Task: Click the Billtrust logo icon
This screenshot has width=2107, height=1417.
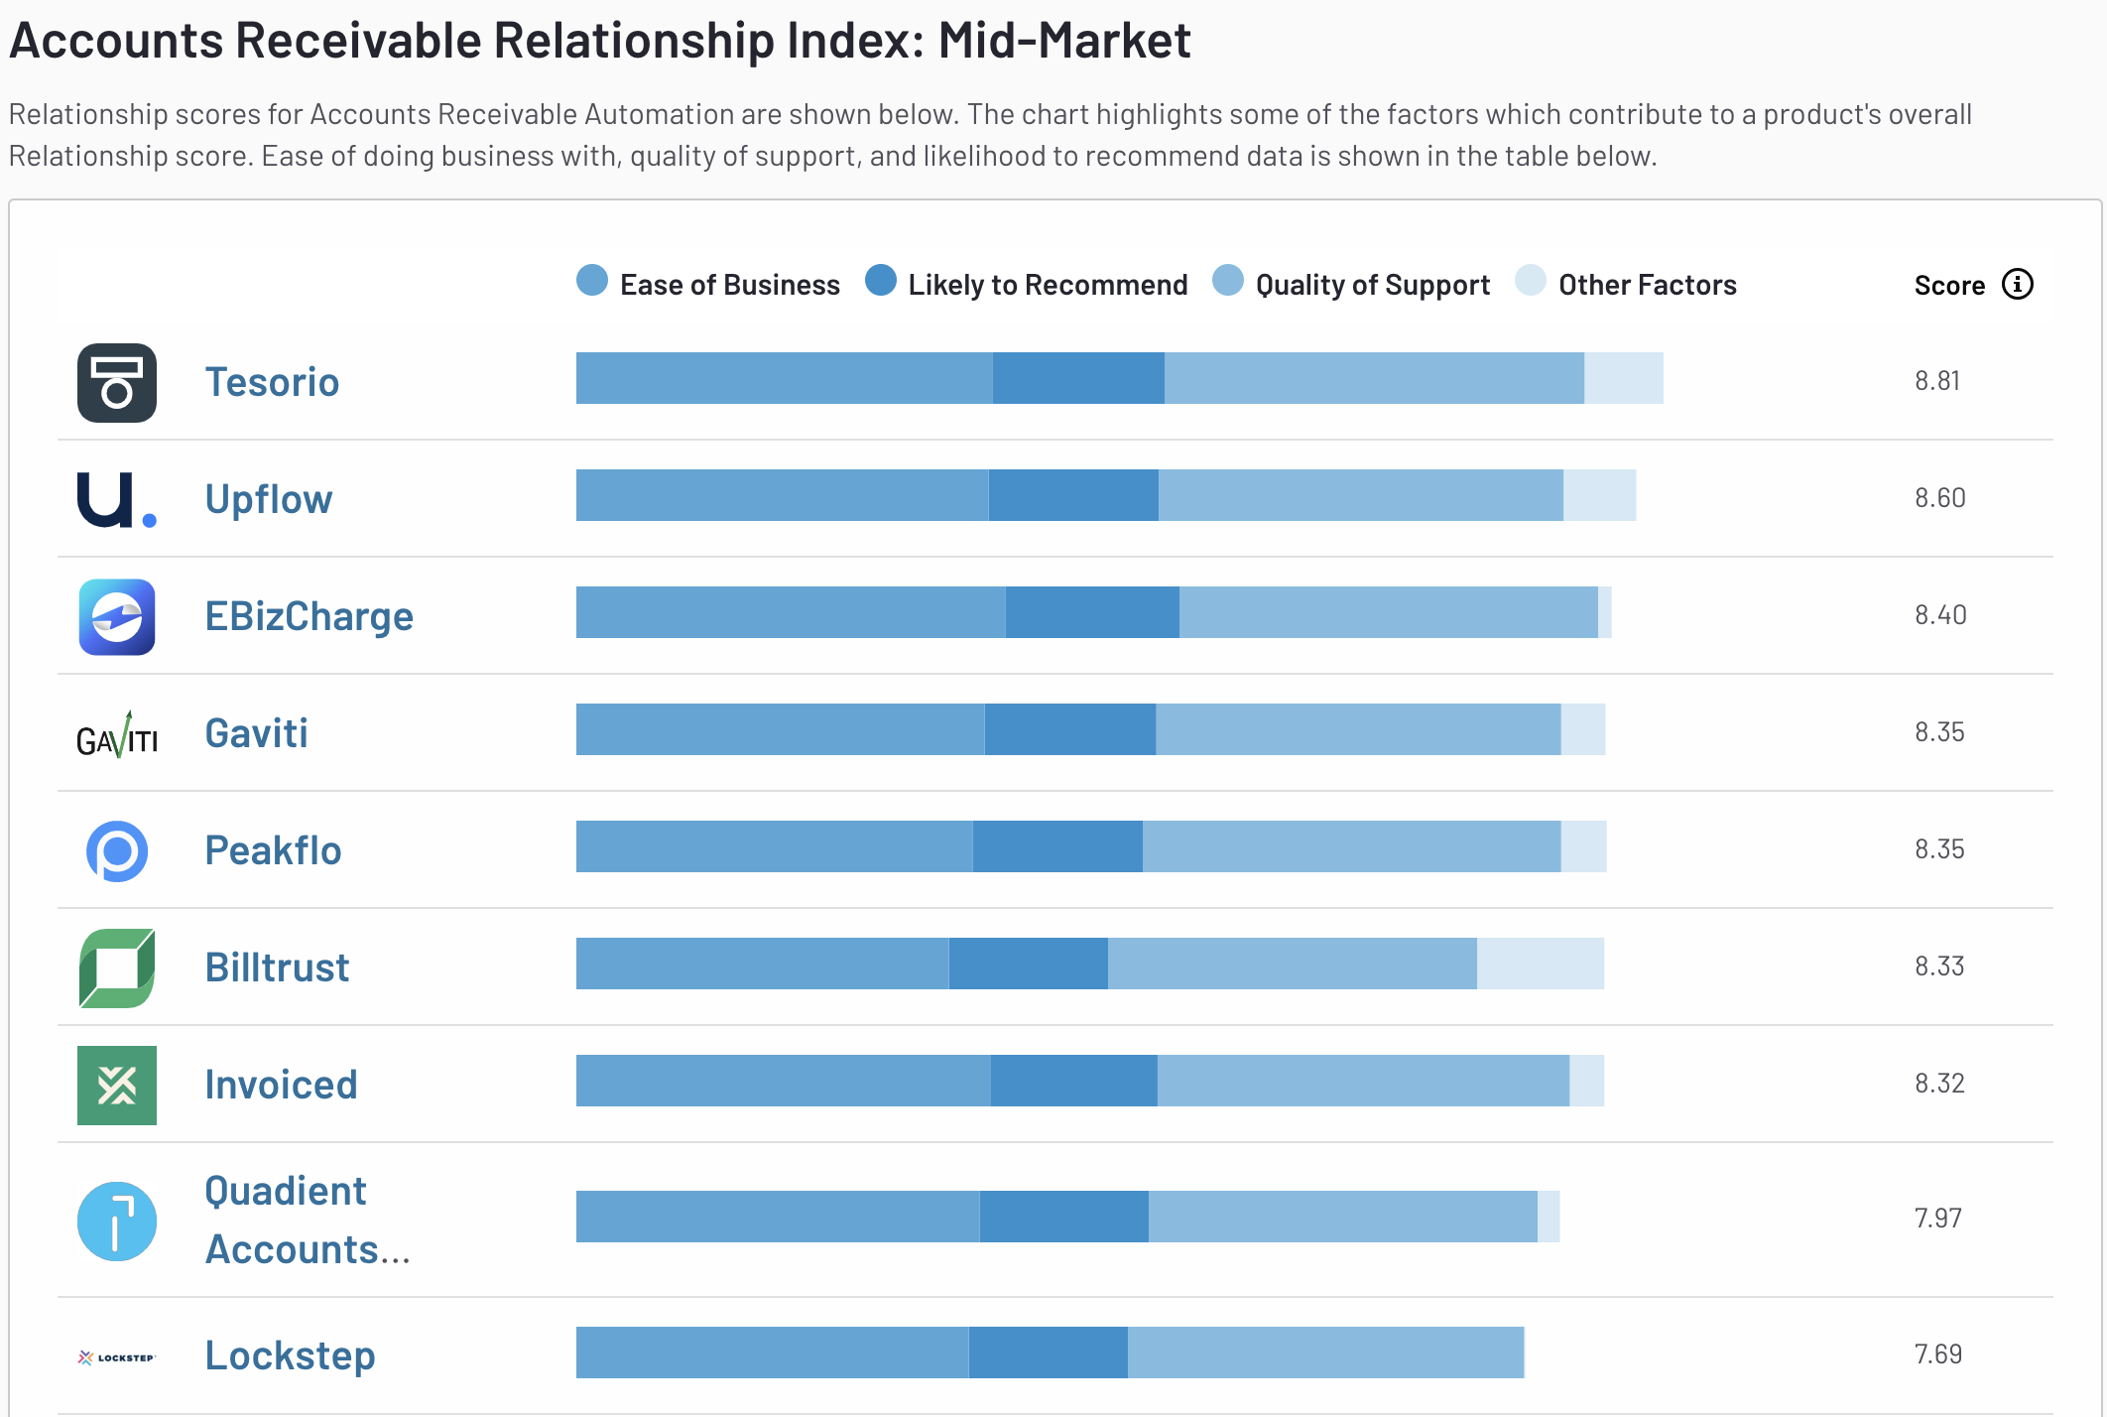Action: tap(117, 967)
